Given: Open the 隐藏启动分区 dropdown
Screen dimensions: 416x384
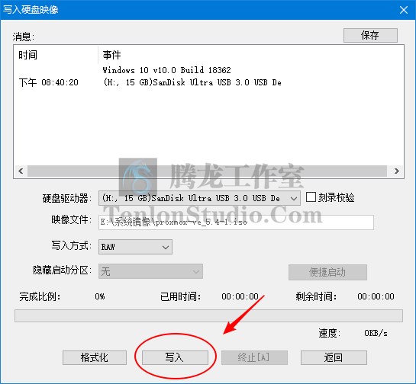Looking at the screenshot, I should coord(150,271).
